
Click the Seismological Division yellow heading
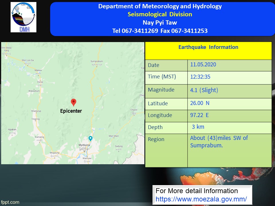[x=160, y=14]
